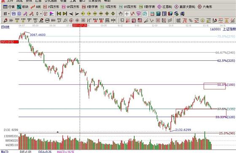Click the red 2011-07-25 date marker
The width and height of the screenshot is (236, 153).
[x=80, y=25]
